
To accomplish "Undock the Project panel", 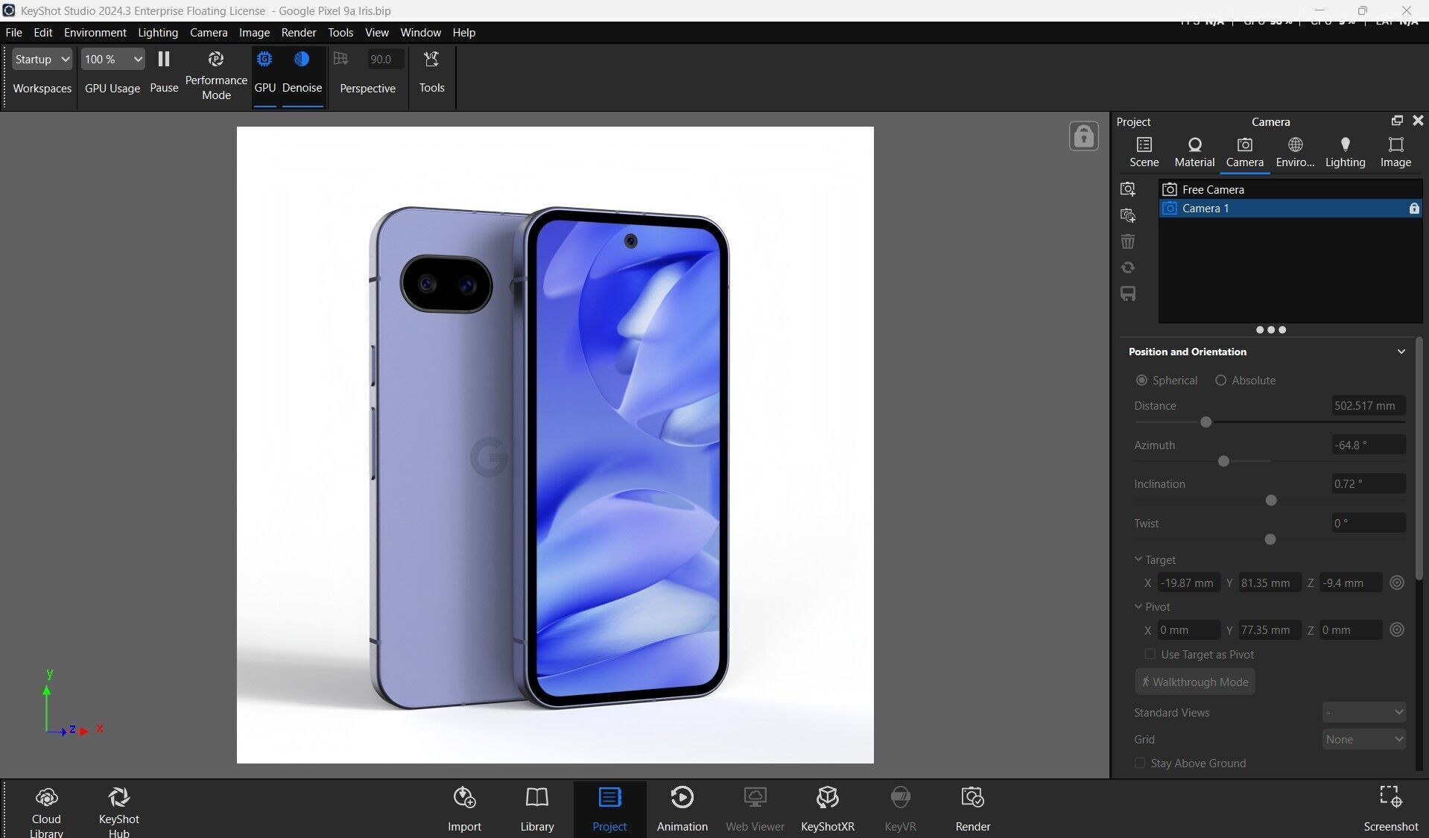I will tap(1397, 121).
